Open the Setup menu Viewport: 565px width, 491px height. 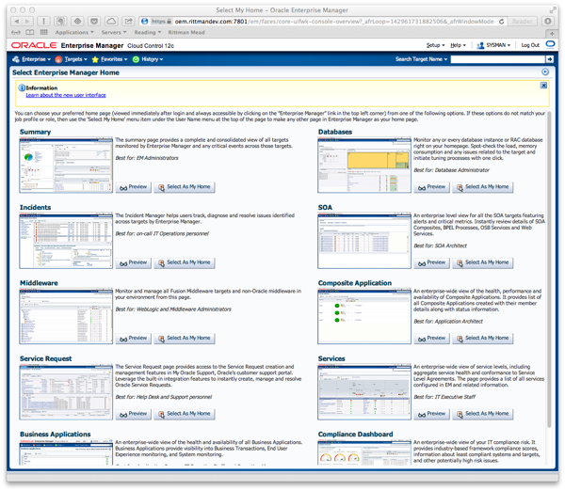[x=435, y=45]
